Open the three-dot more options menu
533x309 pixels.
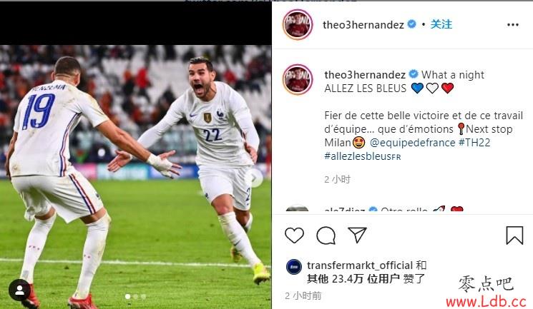[x=512, y=25]
